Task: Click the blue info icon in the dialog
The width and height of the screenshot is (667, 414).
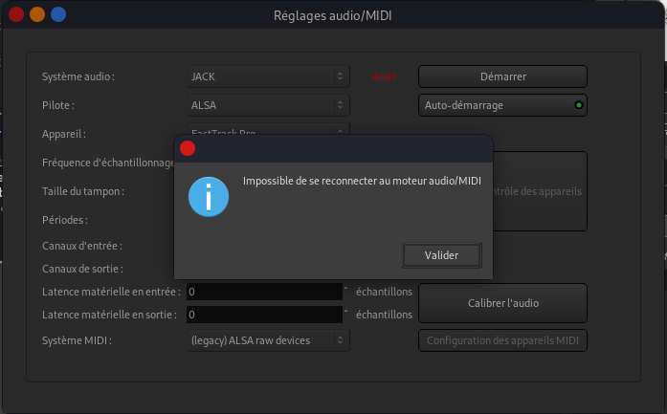Action: [208, 197]
